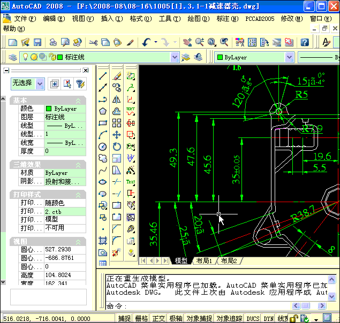Open the Layer Properties Manager icon
The width and height of the screenshot is (340, 323).
(13, 57)
